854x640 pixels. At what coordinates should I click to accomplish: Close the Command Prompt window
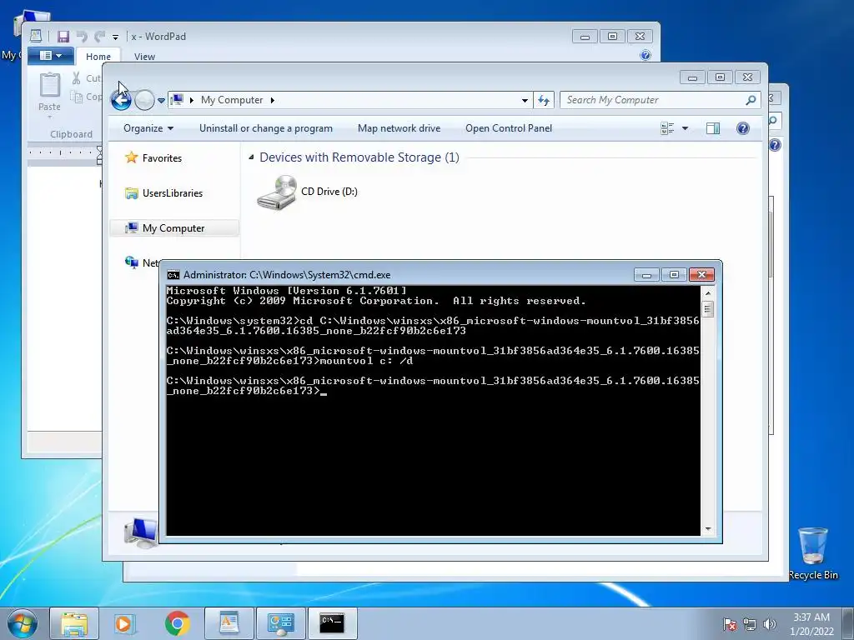(x=702, y=275)
